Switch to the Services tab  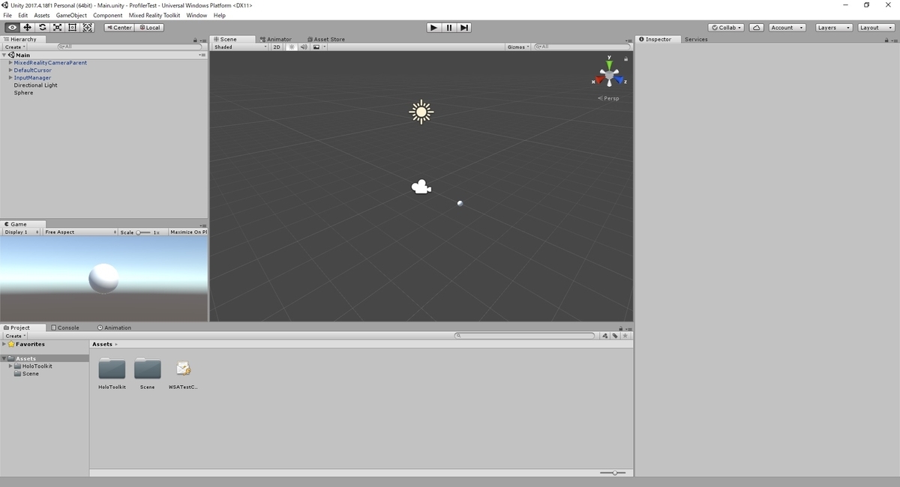coord(696,39)
